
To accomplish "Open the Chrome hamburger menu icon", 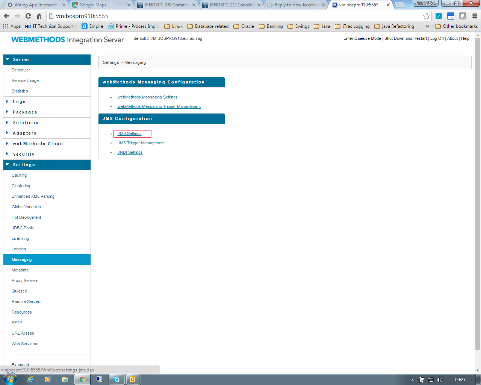I will [x=475, y=16].
